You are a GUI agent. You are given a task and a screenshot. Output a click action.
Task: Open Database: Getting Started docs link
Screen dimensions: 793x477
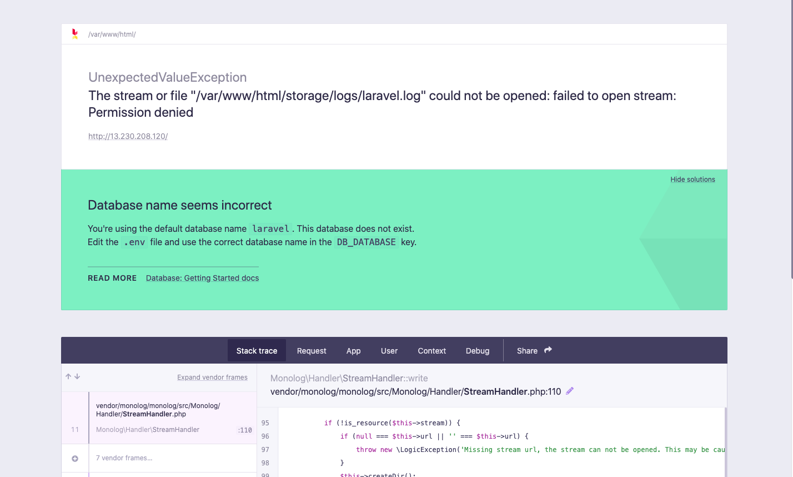[202, 278]
